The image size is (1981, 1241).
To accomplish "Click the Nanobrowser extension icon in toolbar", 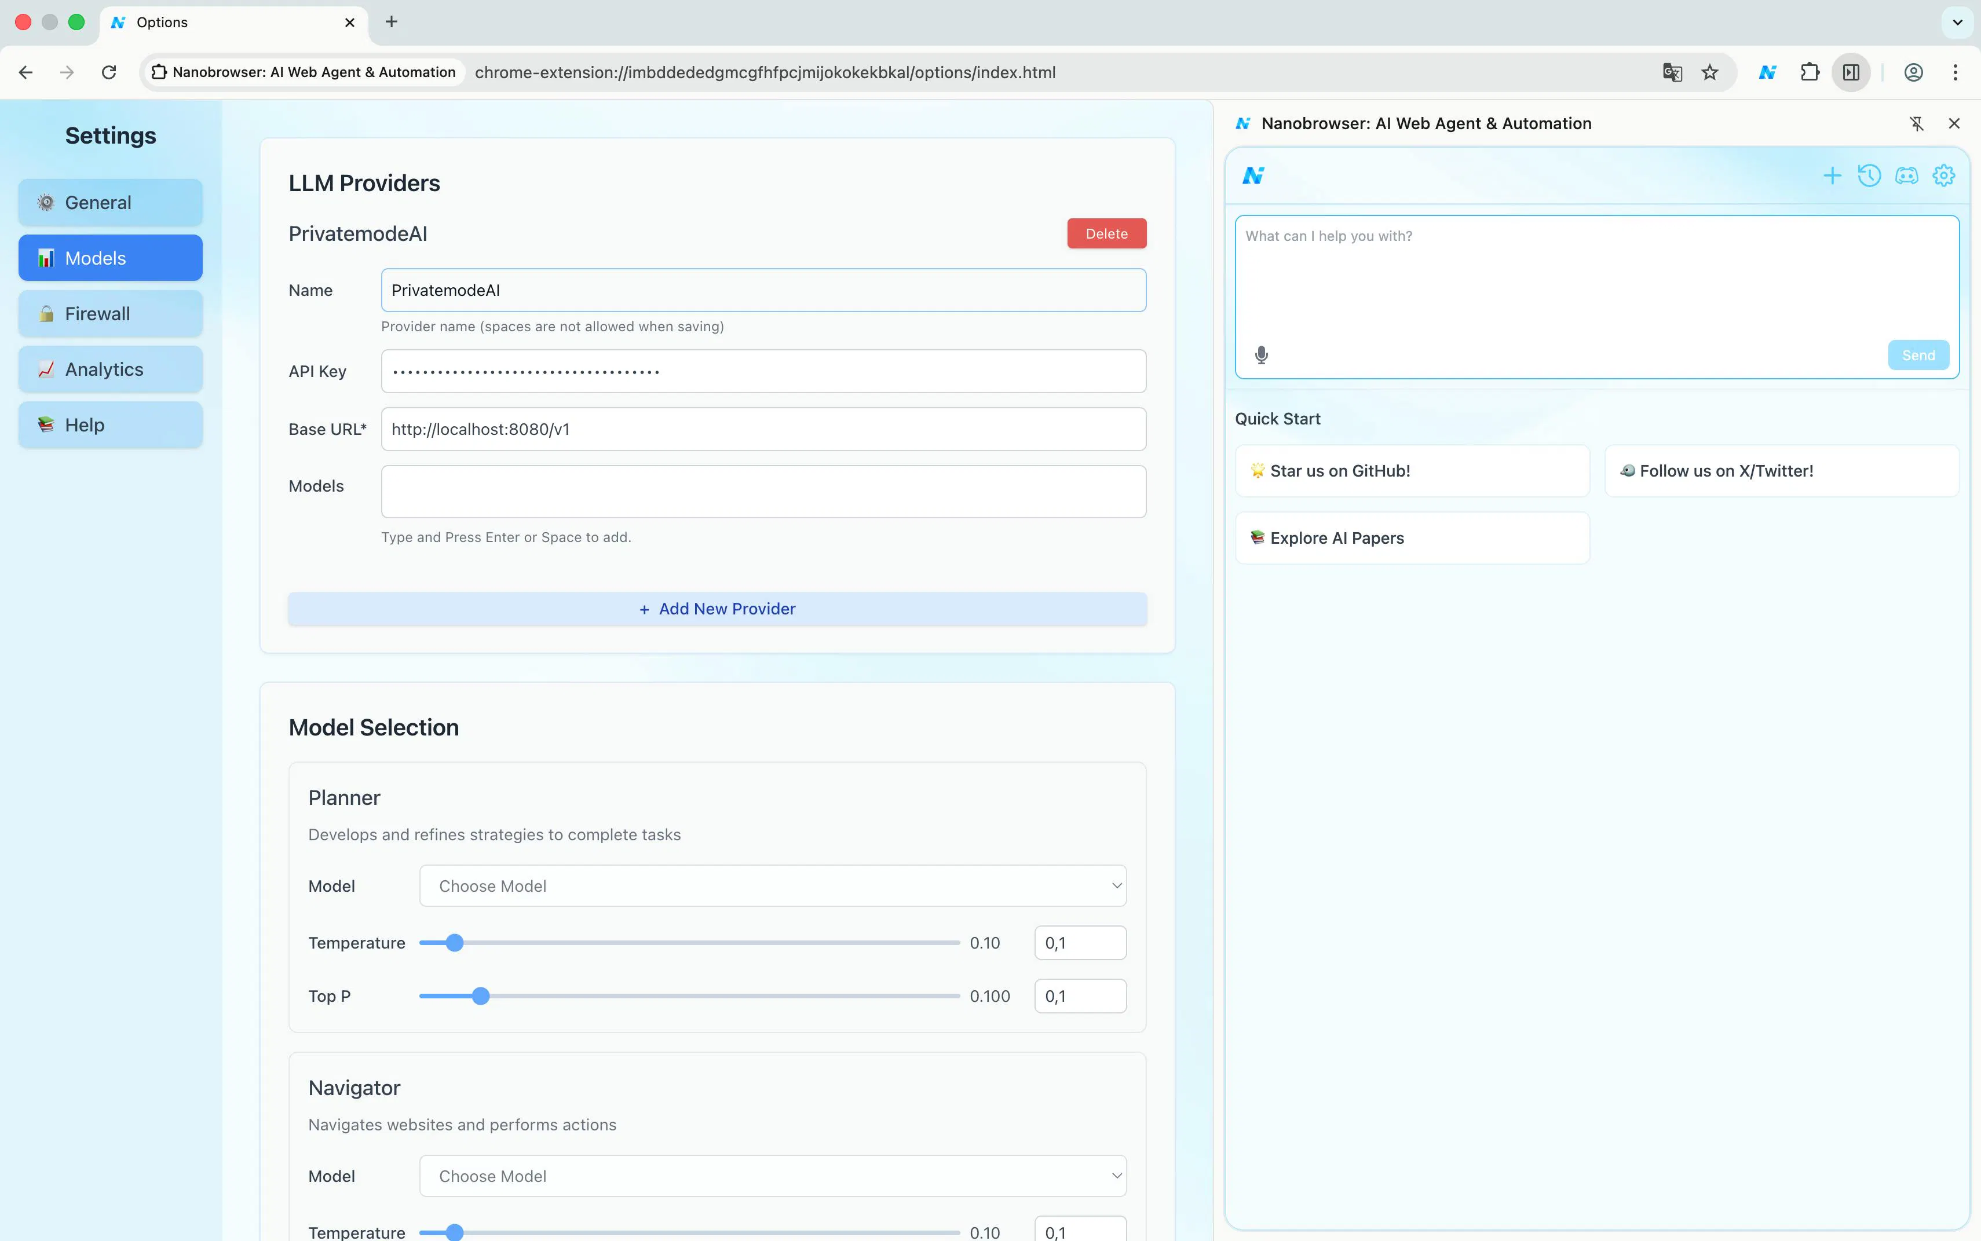I will point(1767,72).
